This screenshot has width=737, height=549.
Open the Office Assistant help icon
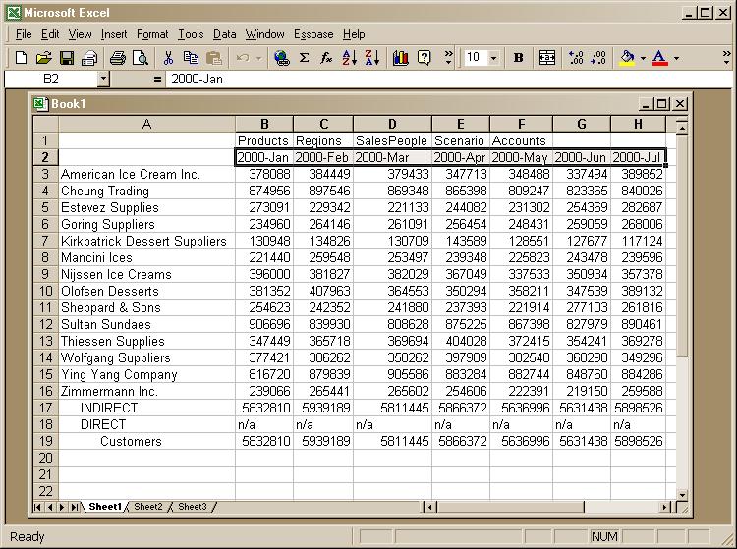click(x=424, y=58)
